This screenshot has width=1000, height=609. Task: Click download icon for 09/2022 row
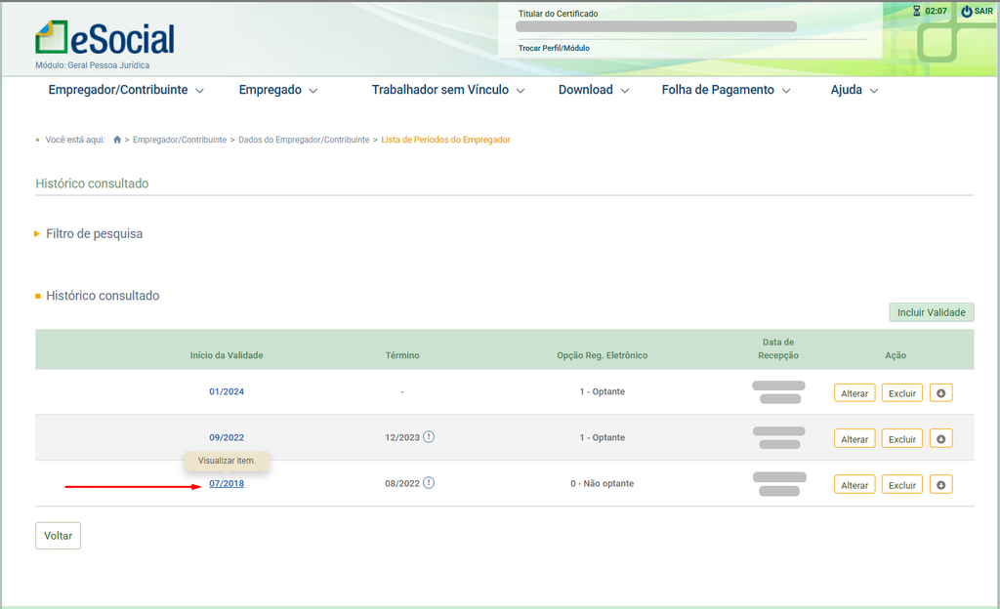(940, 439)
